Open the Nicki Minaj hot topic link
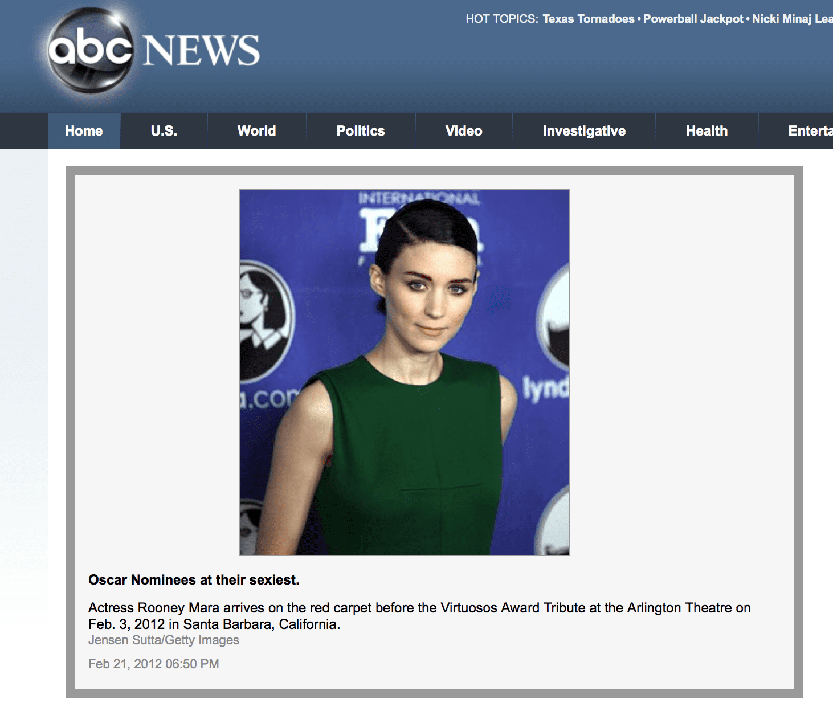The image size is (833, 703). tap(792, 19)
